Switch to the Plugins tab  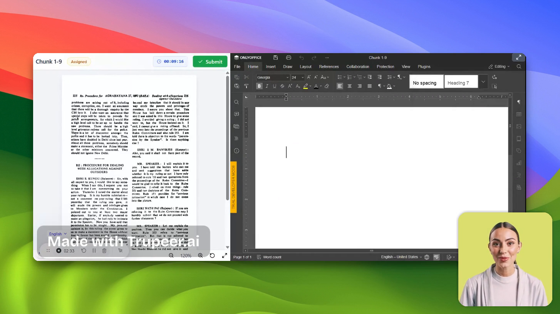click(x=424, y=67)
